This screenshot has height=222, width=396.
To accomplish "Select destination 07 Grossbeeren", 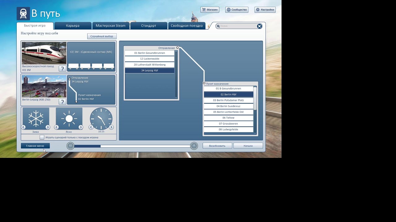I will point(229,124).
